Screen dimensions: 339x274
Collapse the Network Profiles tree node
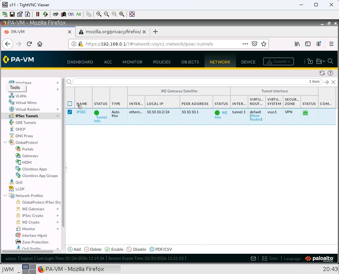pos(5,196)
